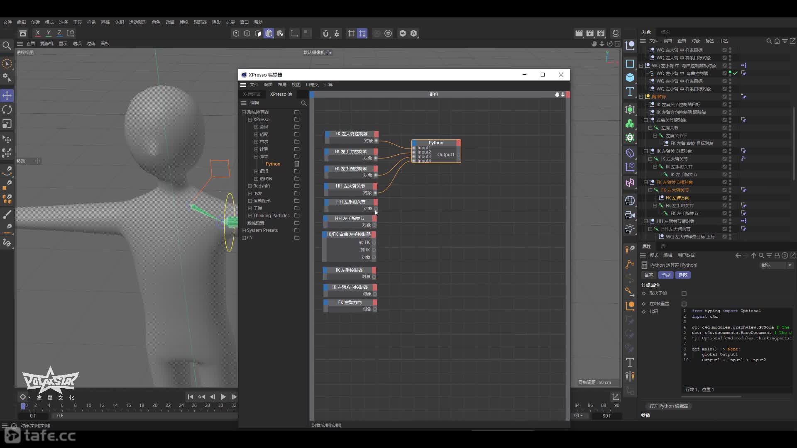Open 计算 menu in XPresso editor
This screenshot has height=448, width=797.
(x=328, y=85)
